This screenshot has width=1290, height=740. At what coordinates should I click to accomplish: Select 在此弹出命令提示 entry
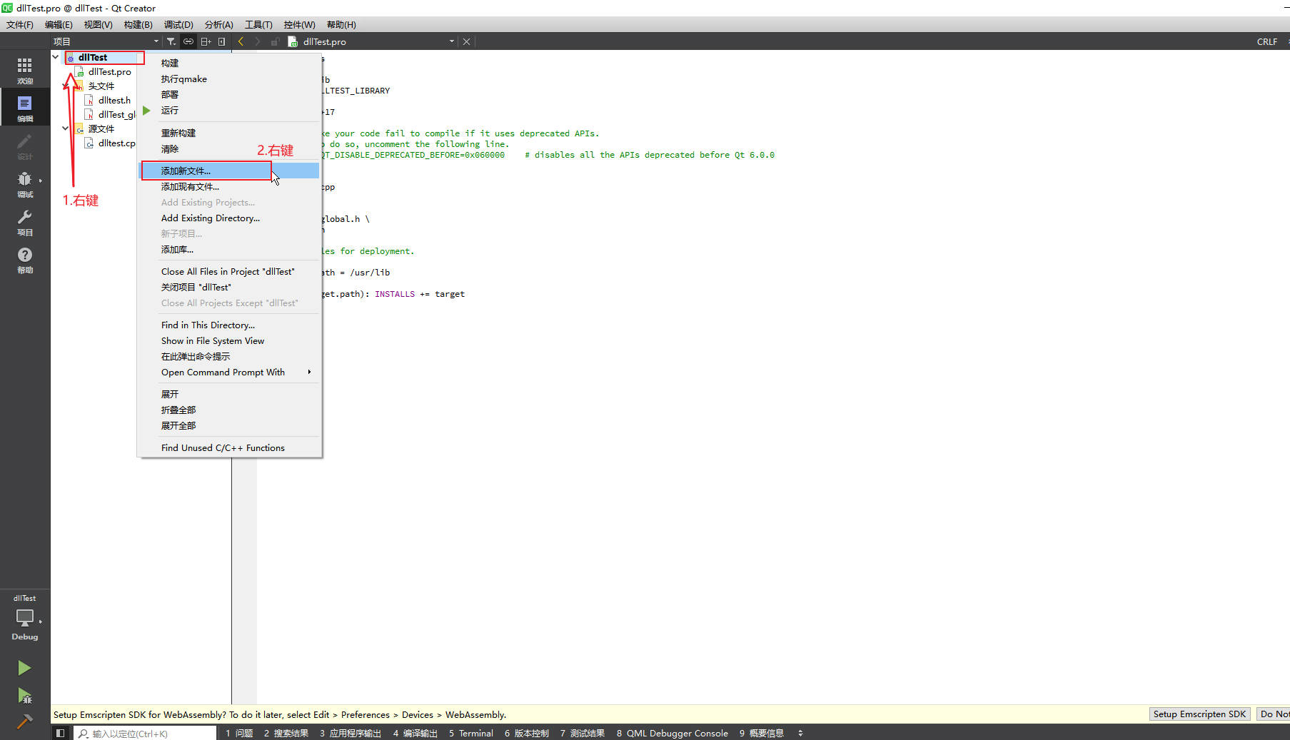(228, 356)
